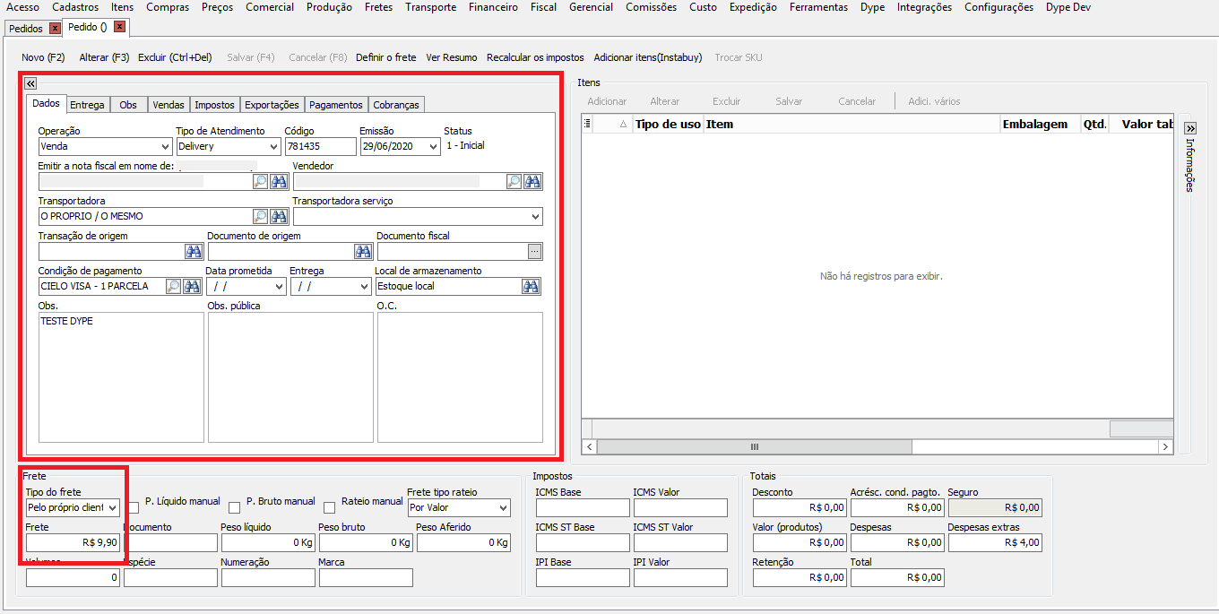
Task: Click Alterar (F3) toolbar button
Action: [x=105, y=57]
